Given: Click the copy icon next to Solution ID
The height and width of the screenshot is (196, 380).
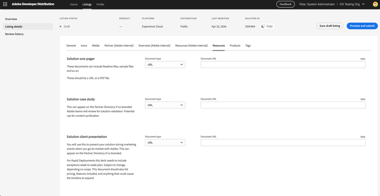Looking at the screenshot, I should click(263, 26).
